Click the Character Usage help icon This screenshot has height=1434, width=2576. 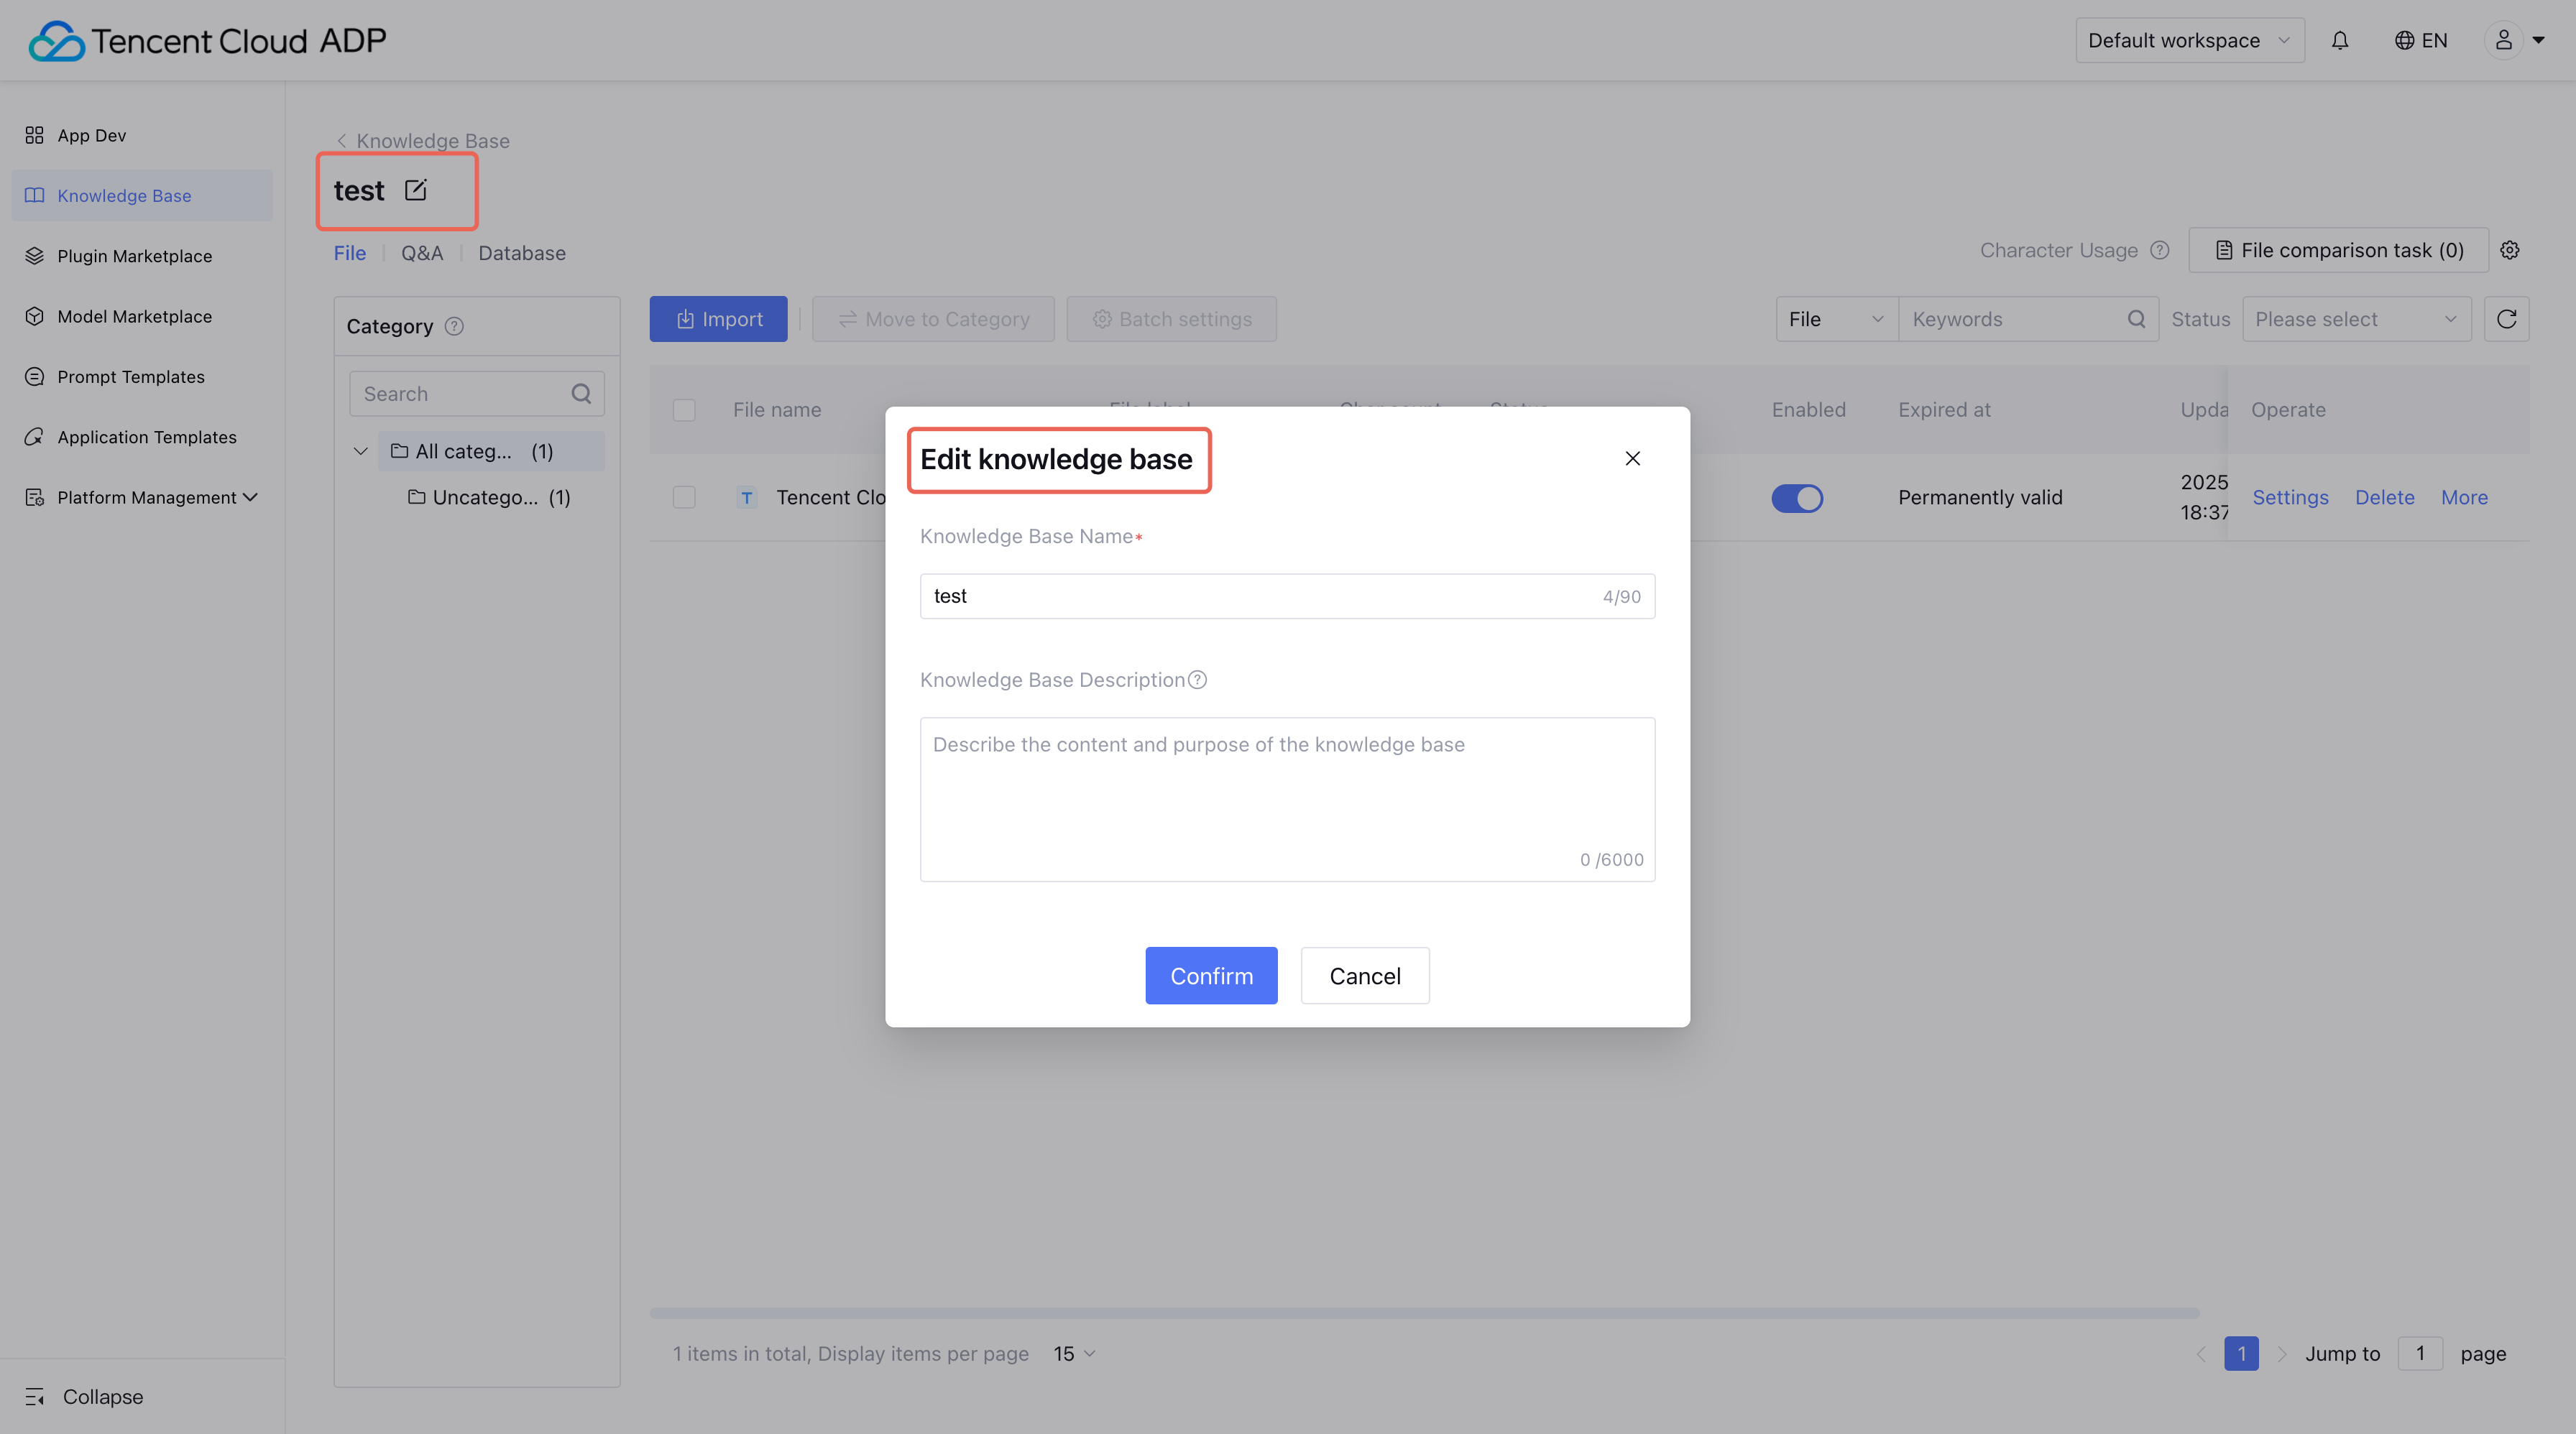click(x=2160, y=250)
